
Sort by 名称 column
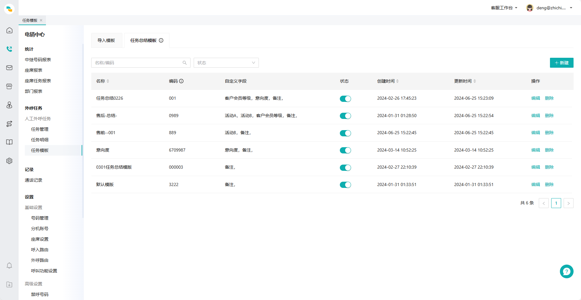[108, 81]
